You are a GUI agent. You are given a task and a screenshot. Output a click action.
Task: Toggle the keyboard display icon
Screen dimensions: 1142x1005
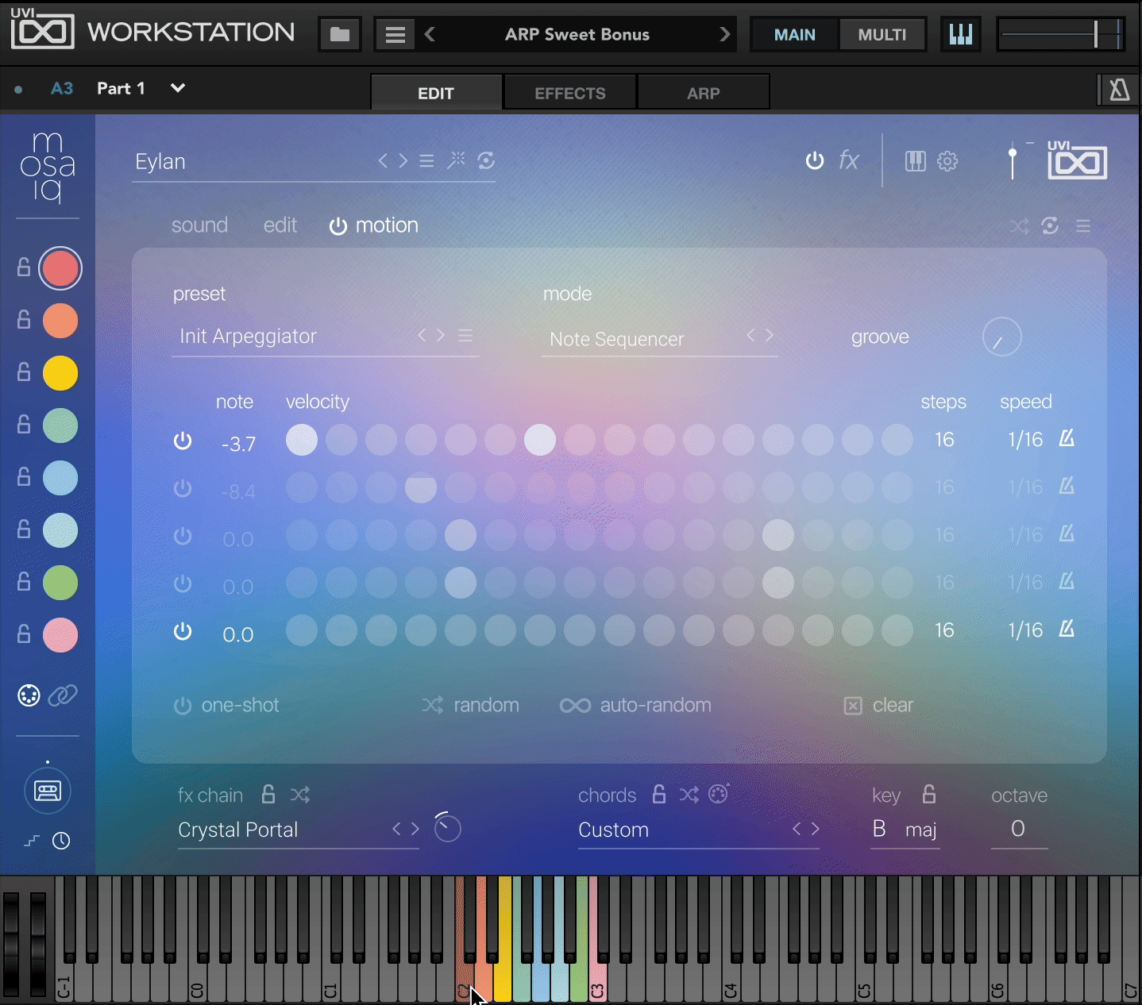[961, 34]
